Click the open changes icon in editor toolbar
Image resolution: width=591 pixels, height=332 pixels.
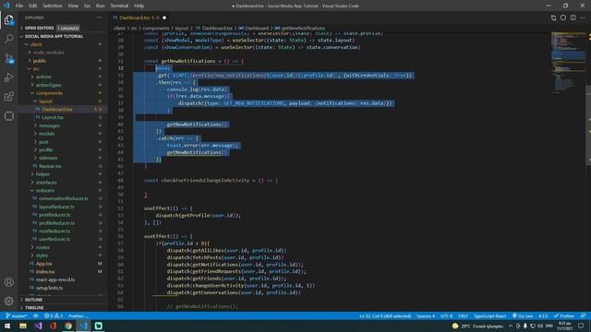pyautogui.click(x=553, y=18)
